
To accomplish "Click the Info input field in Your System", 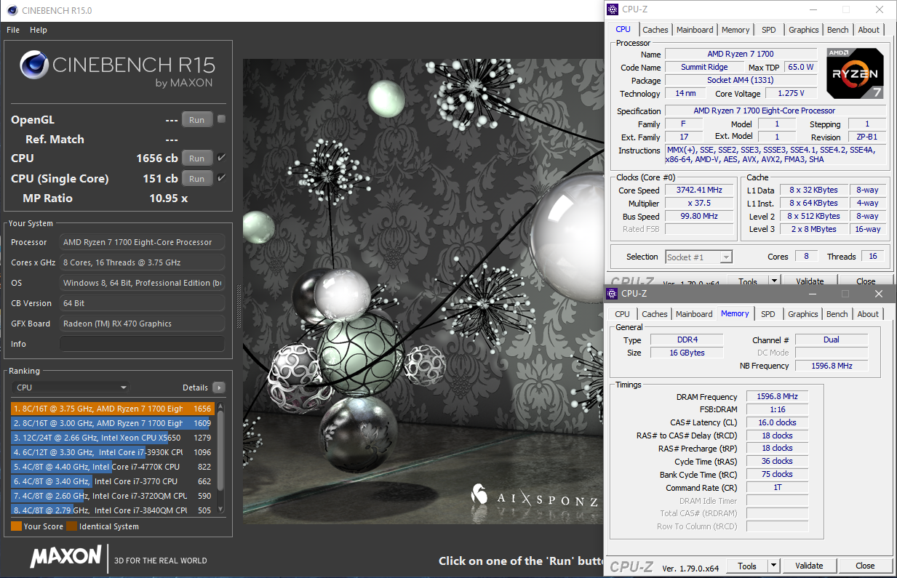I will coord(142,344).
